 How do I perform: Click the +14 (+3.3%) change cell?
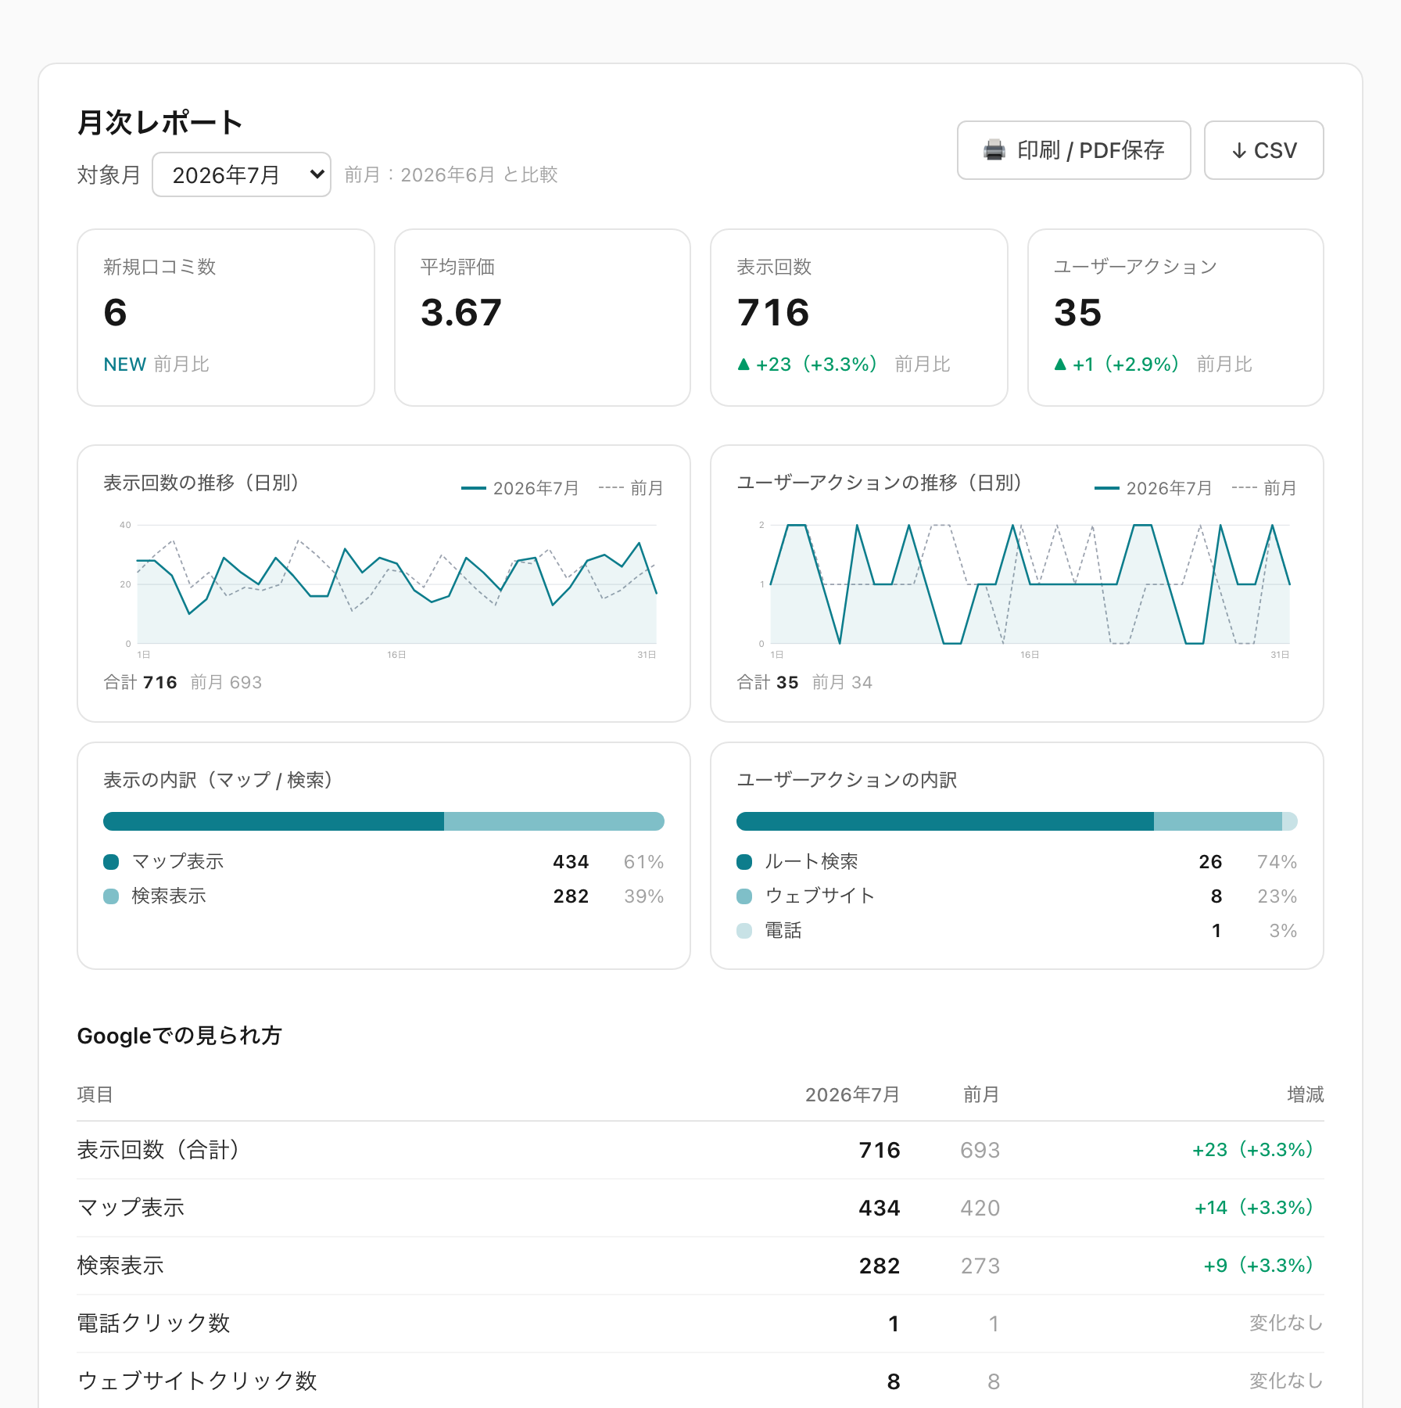pyautogui.click(x=1253, y=1208)
